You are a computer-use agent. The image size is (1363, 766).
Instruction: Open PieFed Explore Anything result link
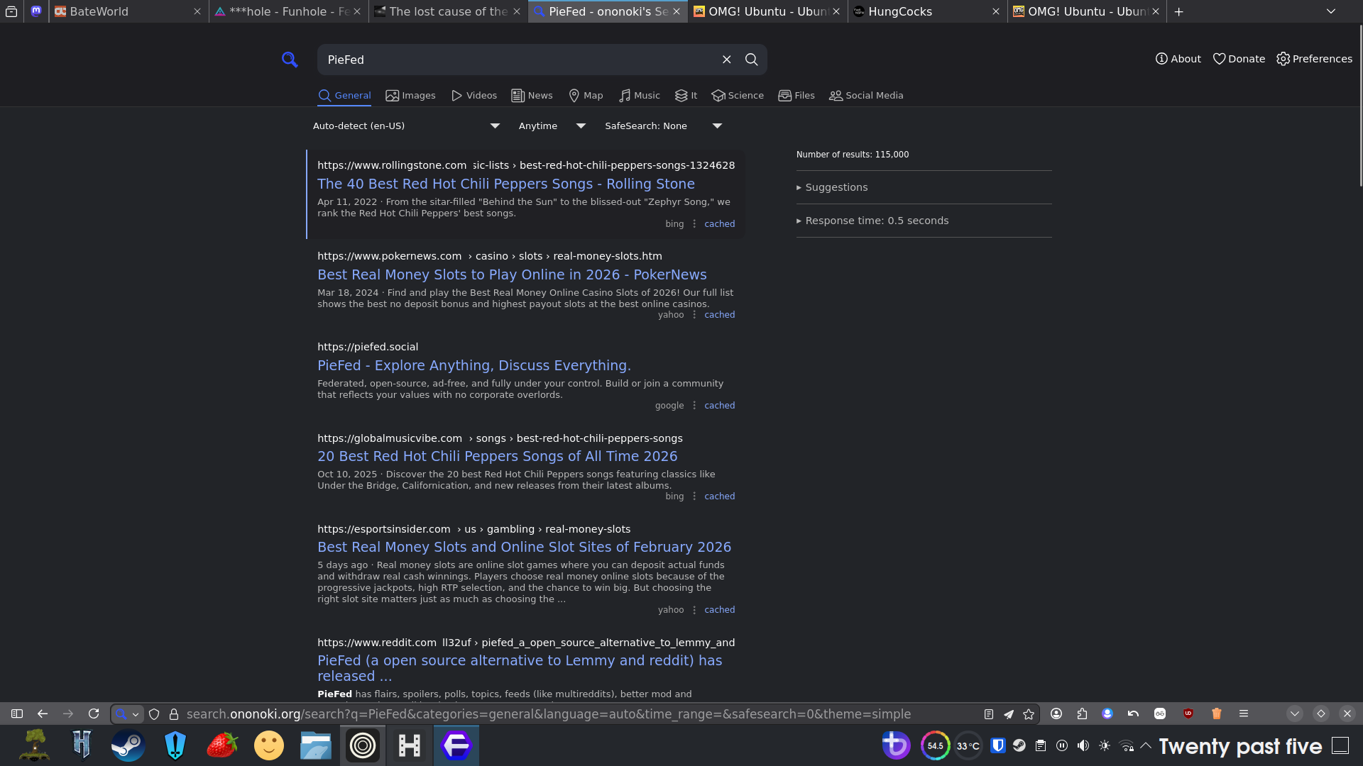tap(474, 365)
